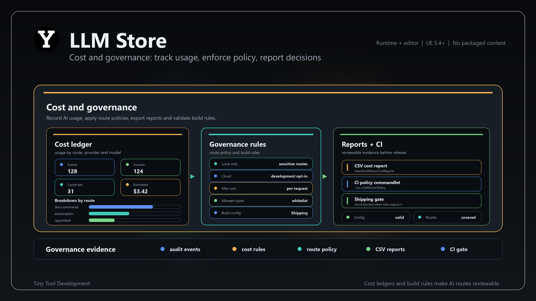536x301 pixels.
Task: Click the green dot beside CSV reports
Action: tap(368, 249)
